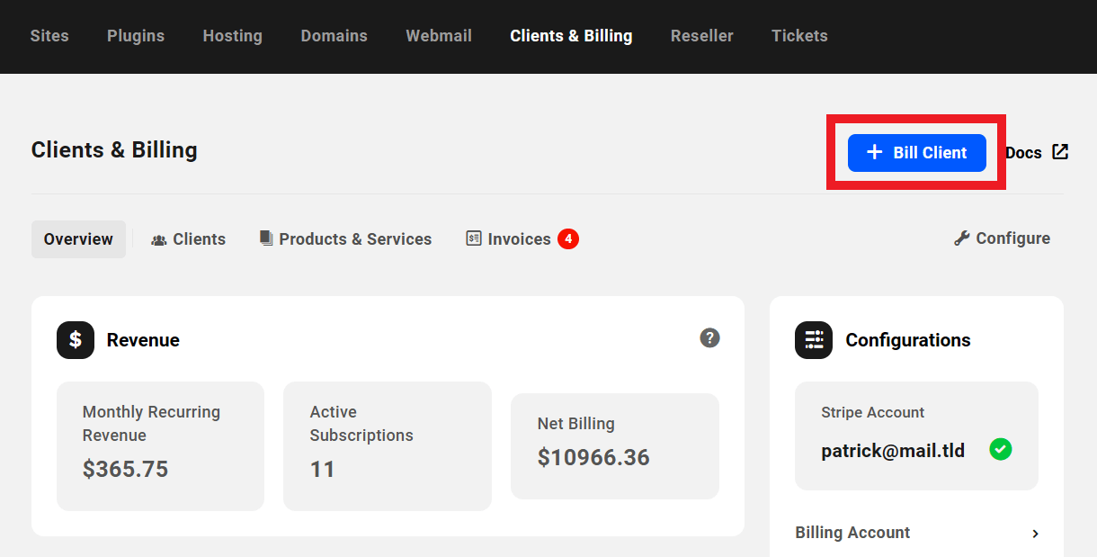Click the external-link icon beside Docs
The width and height of the screenshot is (1097, 557).
click(1059, 152)
